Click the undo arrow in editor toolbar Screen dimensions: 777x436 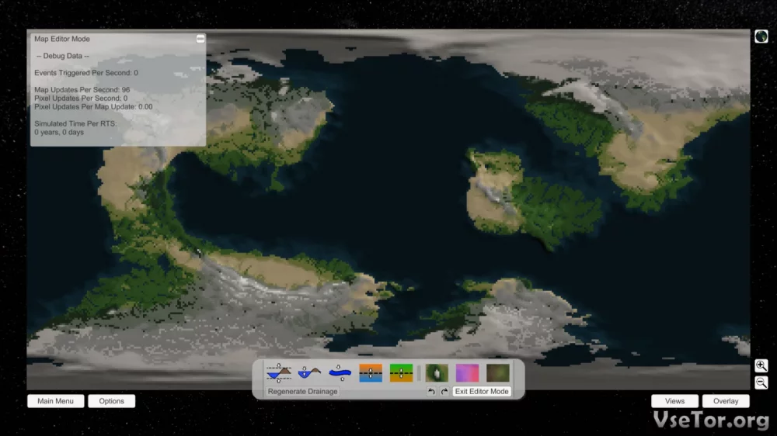[432, 392]
